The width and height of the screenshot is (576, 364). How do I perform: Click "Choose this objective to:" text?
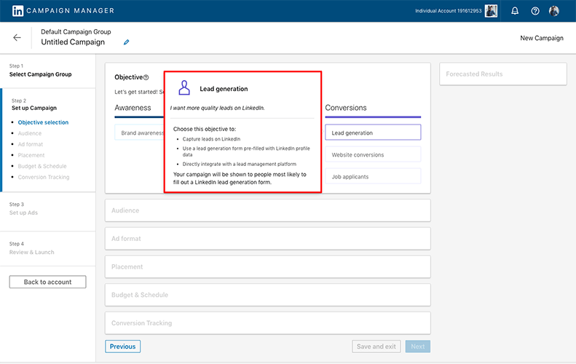[205, 130]
